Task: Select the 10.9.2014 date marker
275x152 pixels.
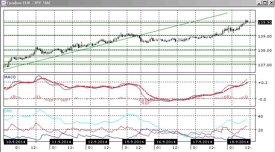Action: [16, 142]
